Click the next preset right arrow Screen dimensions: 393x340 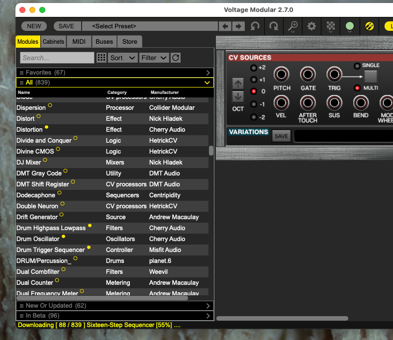pos(238,26)
